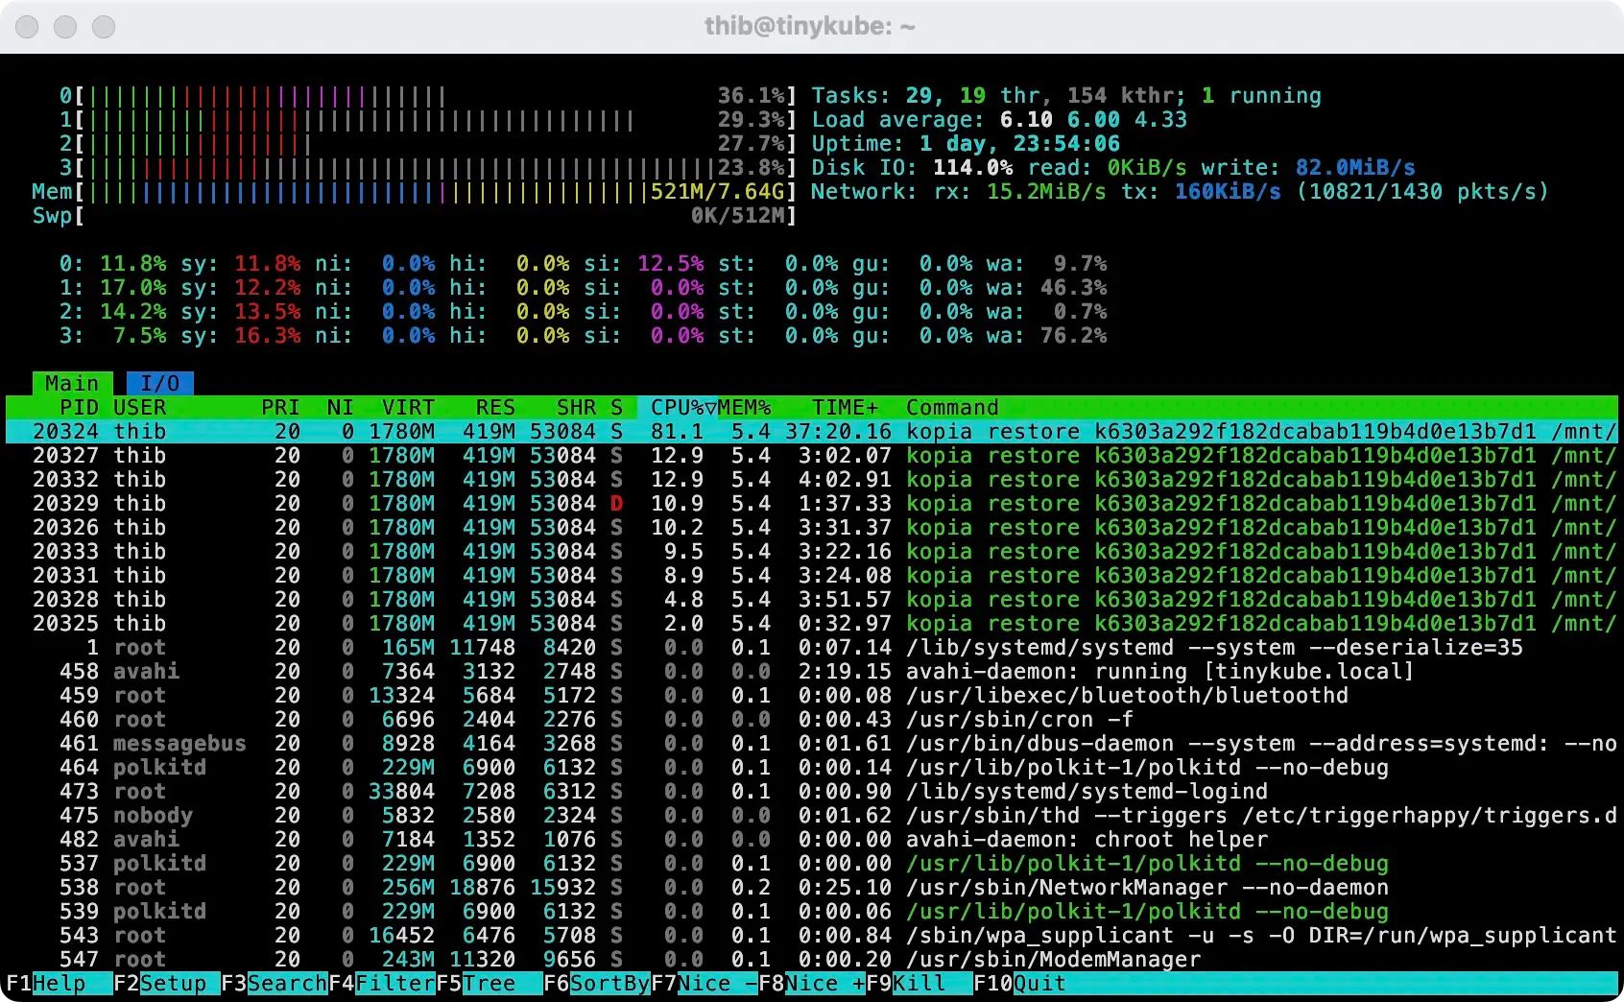The image size is (1624, 1002).
Task: Select the Main tab
Action: click(x=71, y=382)
